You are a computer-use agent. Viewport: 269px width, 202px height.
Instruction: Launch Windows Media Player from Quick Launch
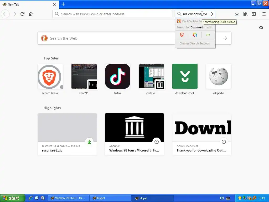[43, 198]
